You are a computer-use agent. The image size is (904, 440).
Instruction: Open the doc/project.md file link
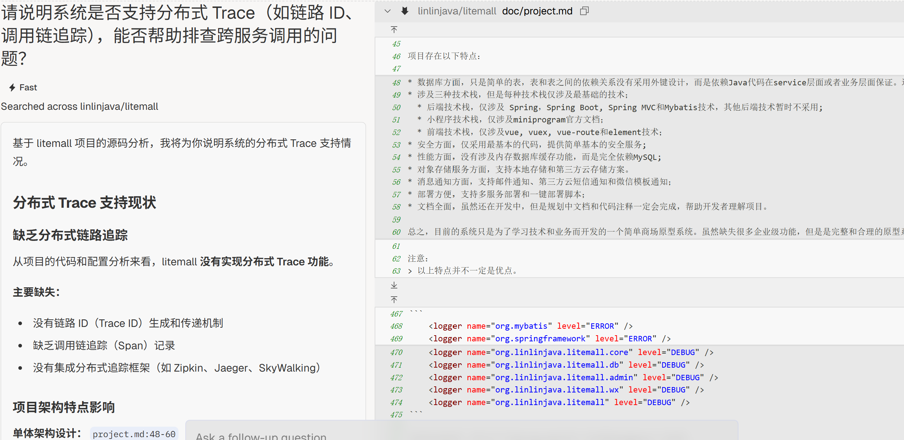pos(537,11)
